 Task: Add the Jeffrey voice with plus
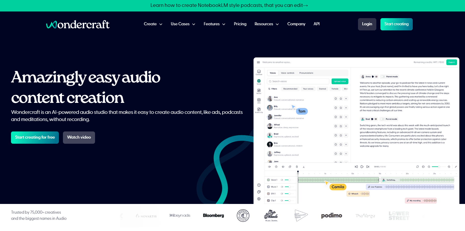[346, 154]
